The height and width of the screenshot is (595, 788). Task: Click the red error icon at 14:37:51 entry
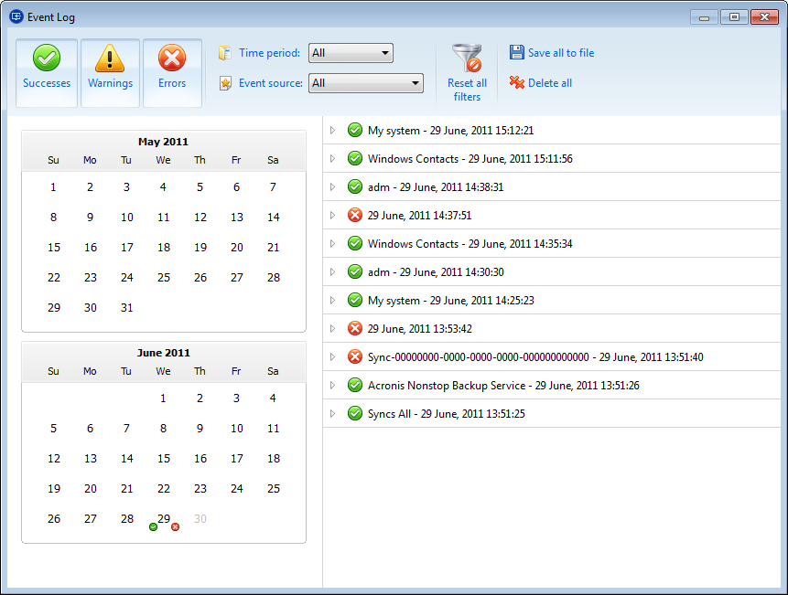[x=355, y=216]
